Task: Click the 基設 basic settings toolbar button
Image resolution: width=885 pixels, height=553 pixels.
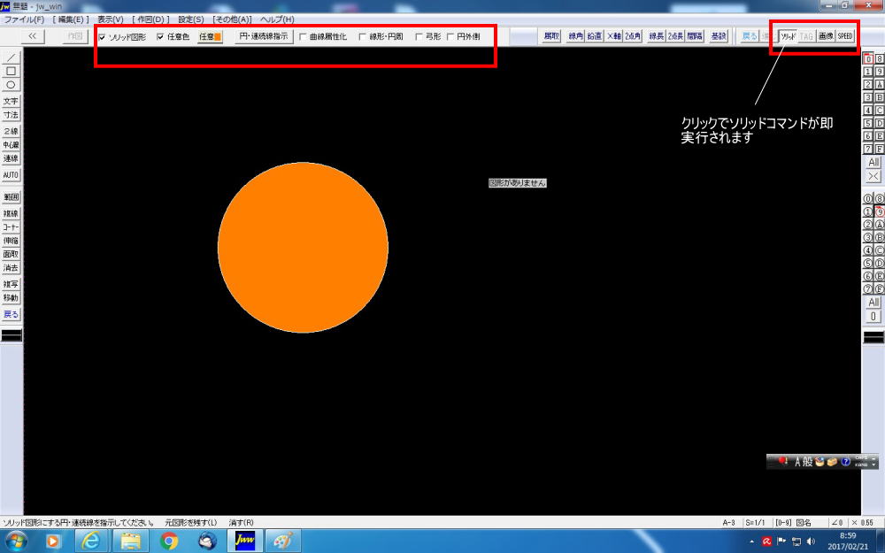Action: tap(719, 36)
